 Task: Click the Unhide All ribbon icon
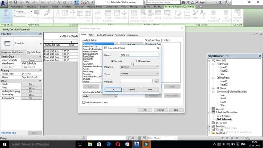click(88, 16)
